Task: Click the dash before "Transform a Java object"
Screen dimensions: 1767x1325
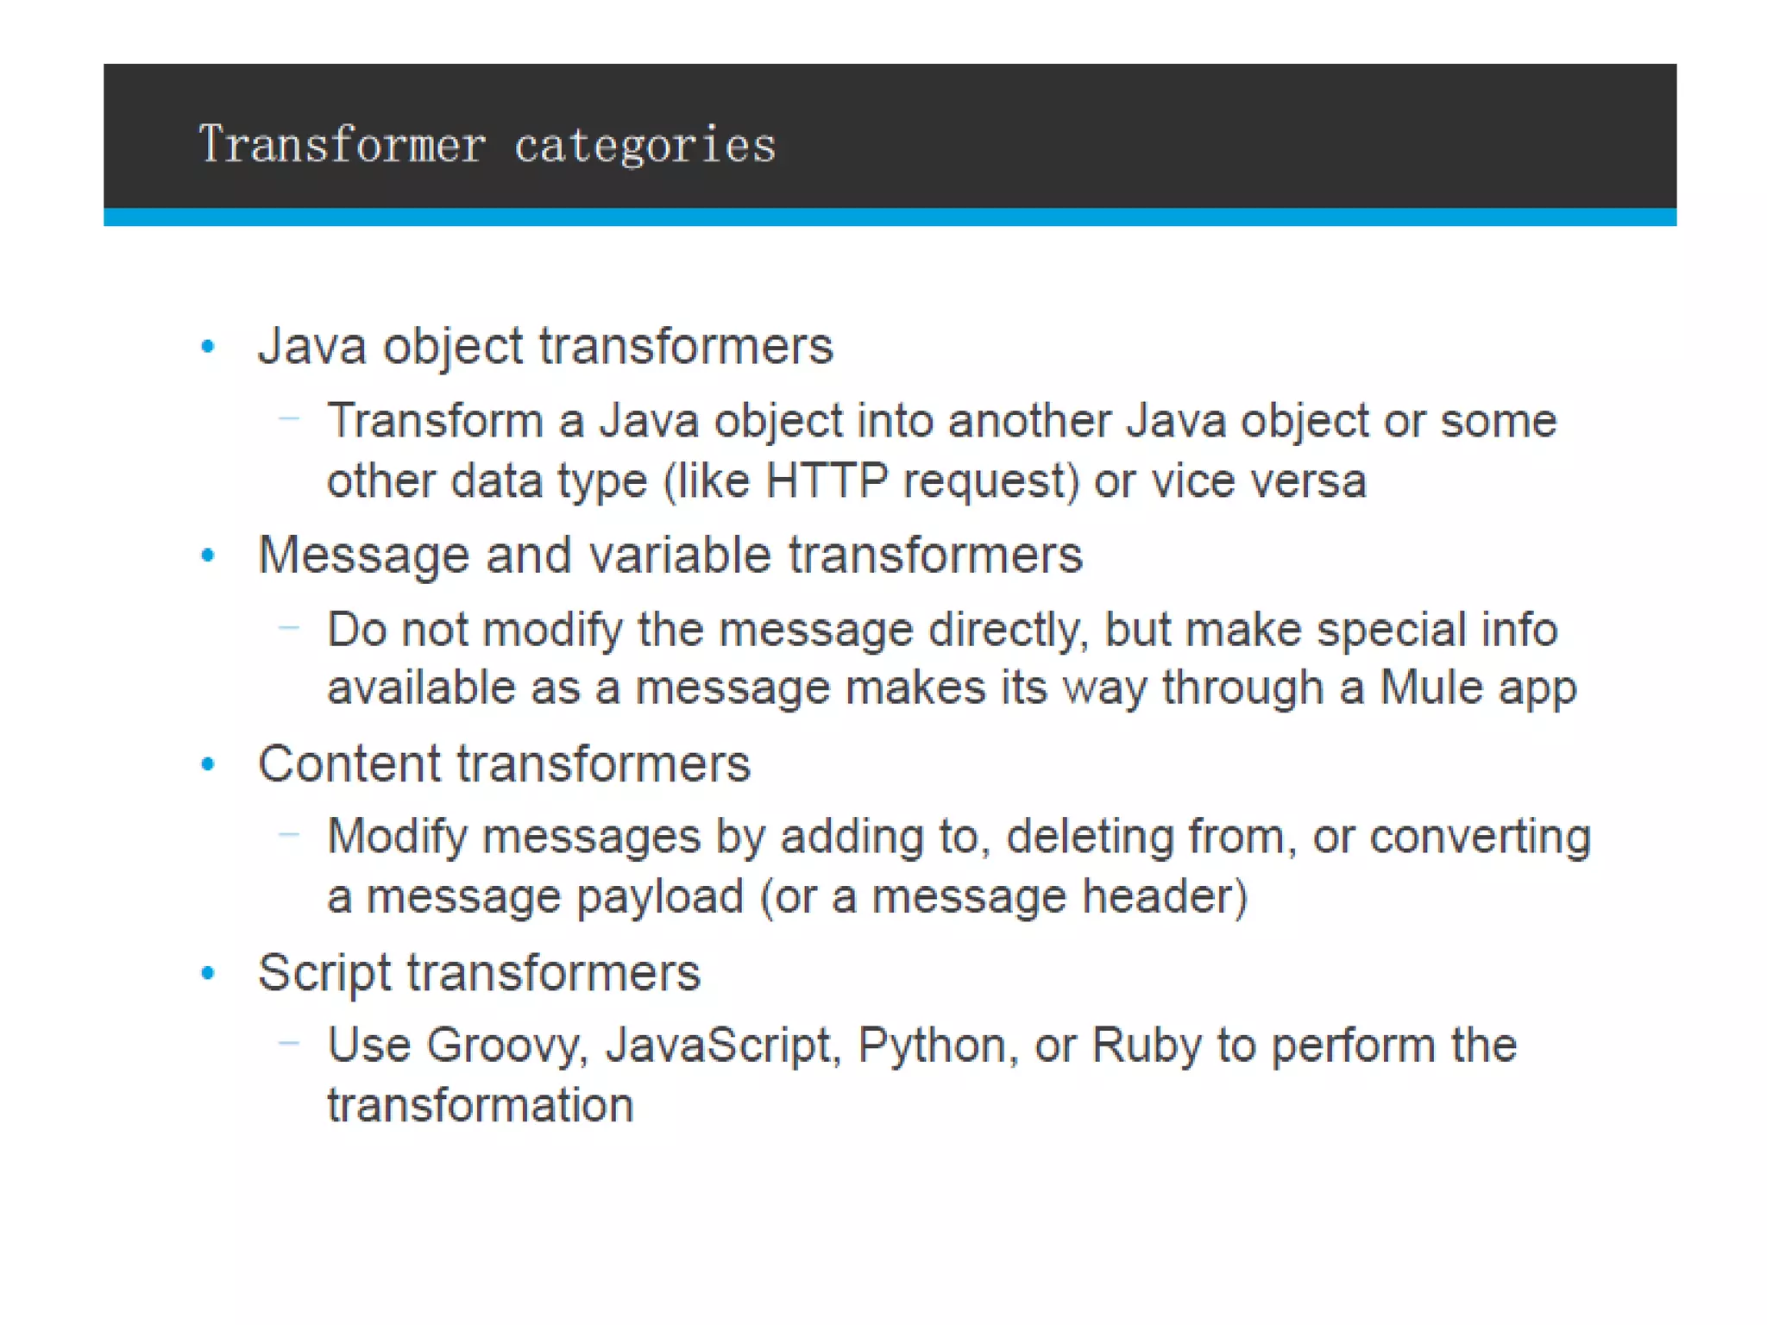Action: [289, 419]
